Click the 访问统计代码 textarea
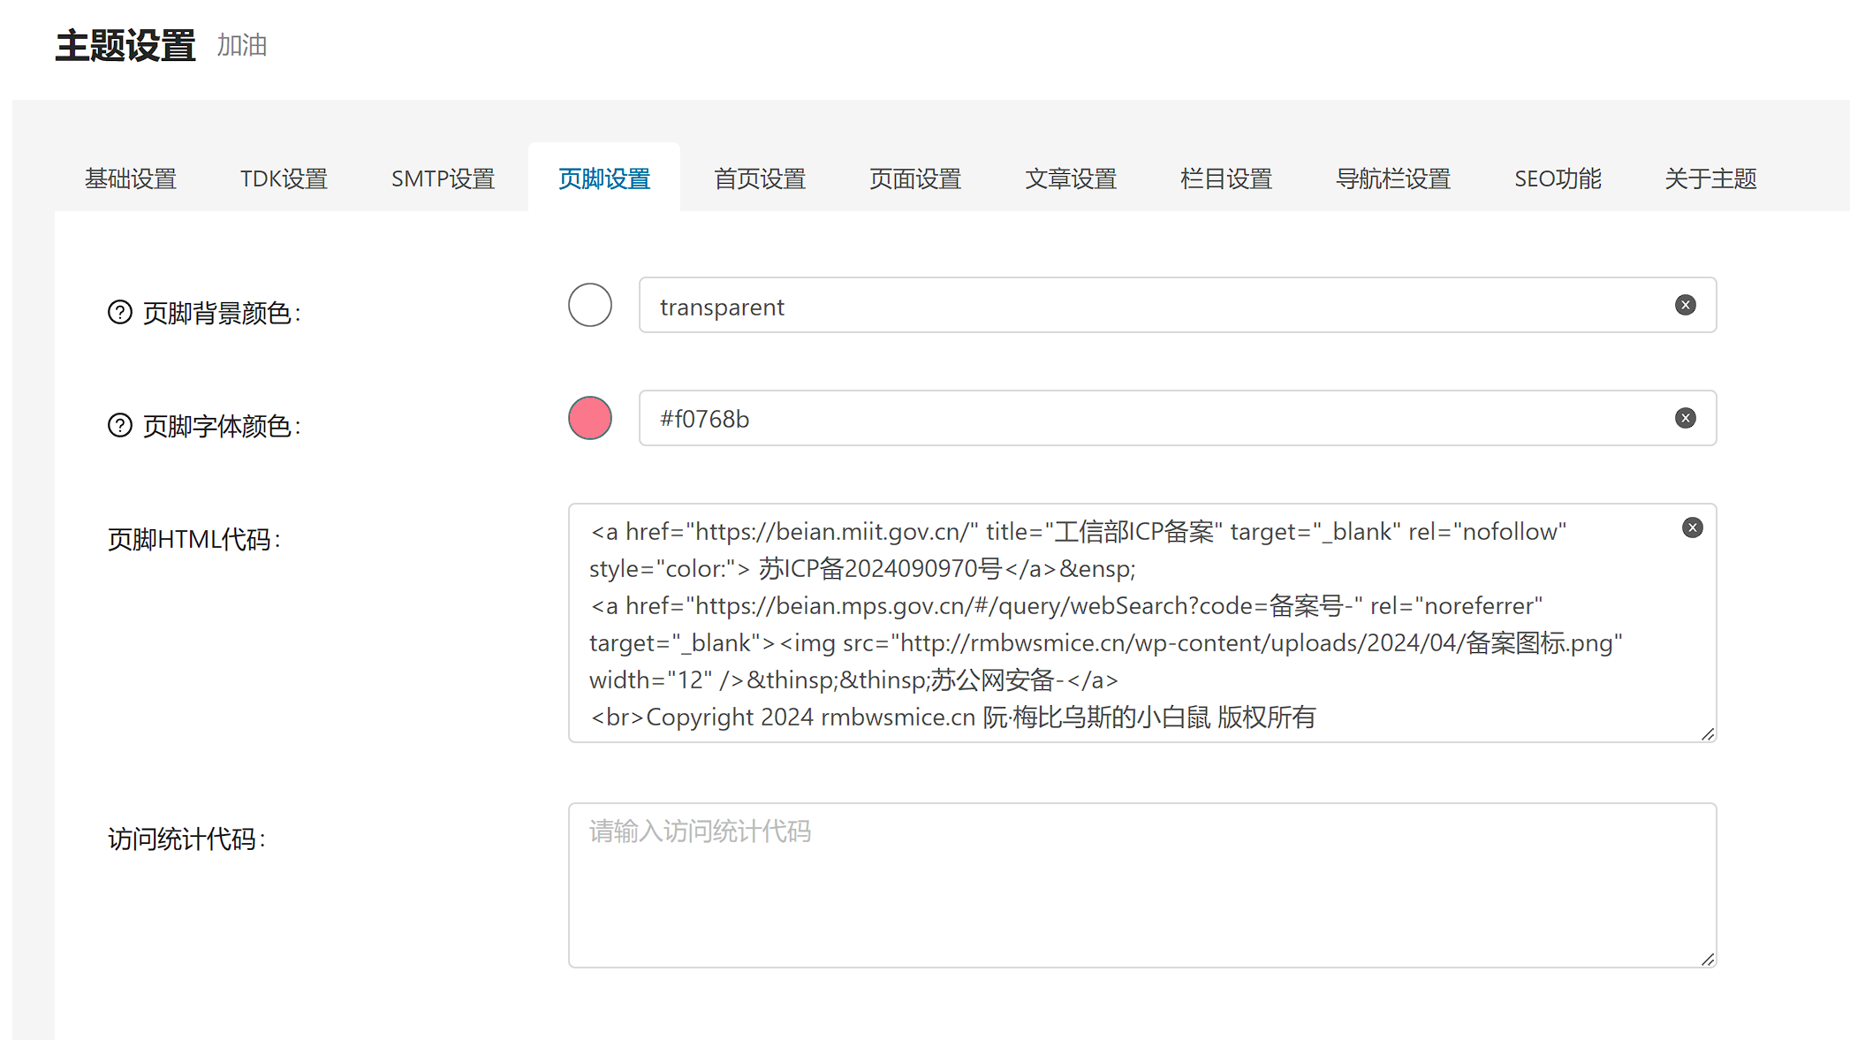The image size is (1850, 1040). tap(1142, 885)
